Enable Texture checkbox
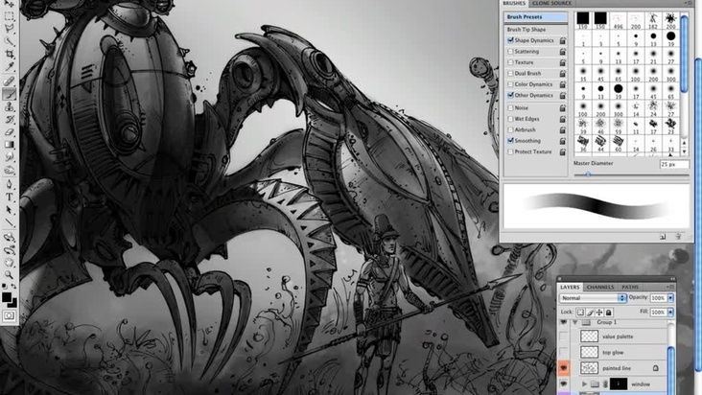702x395 pixels. point(510,62)
